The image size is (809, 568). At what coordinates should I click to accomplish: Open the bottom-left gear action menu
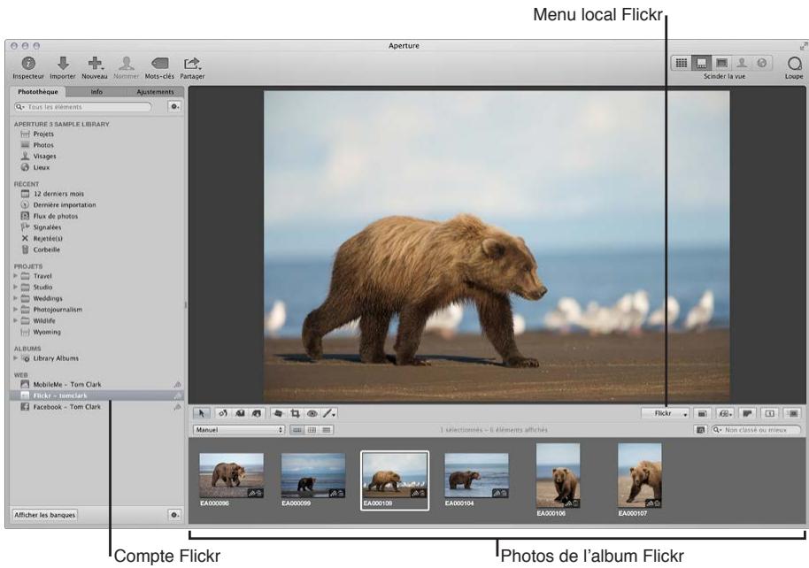tap(175, 515)
